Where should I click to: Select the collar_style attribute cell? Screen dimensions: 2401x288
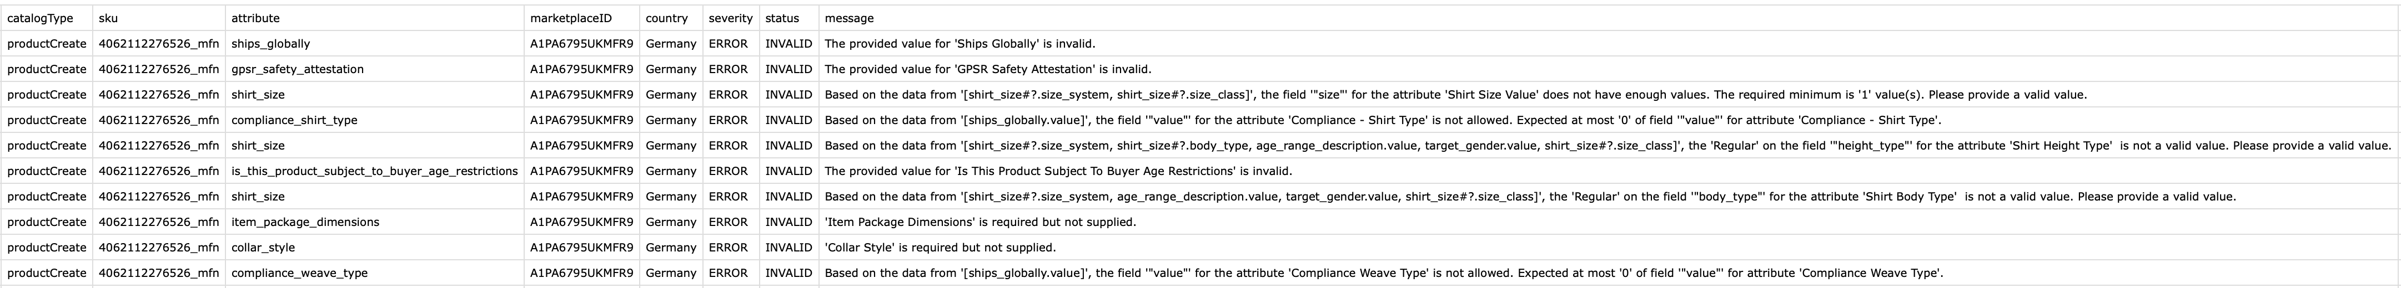pyautogui.click(x=263, y=248)
